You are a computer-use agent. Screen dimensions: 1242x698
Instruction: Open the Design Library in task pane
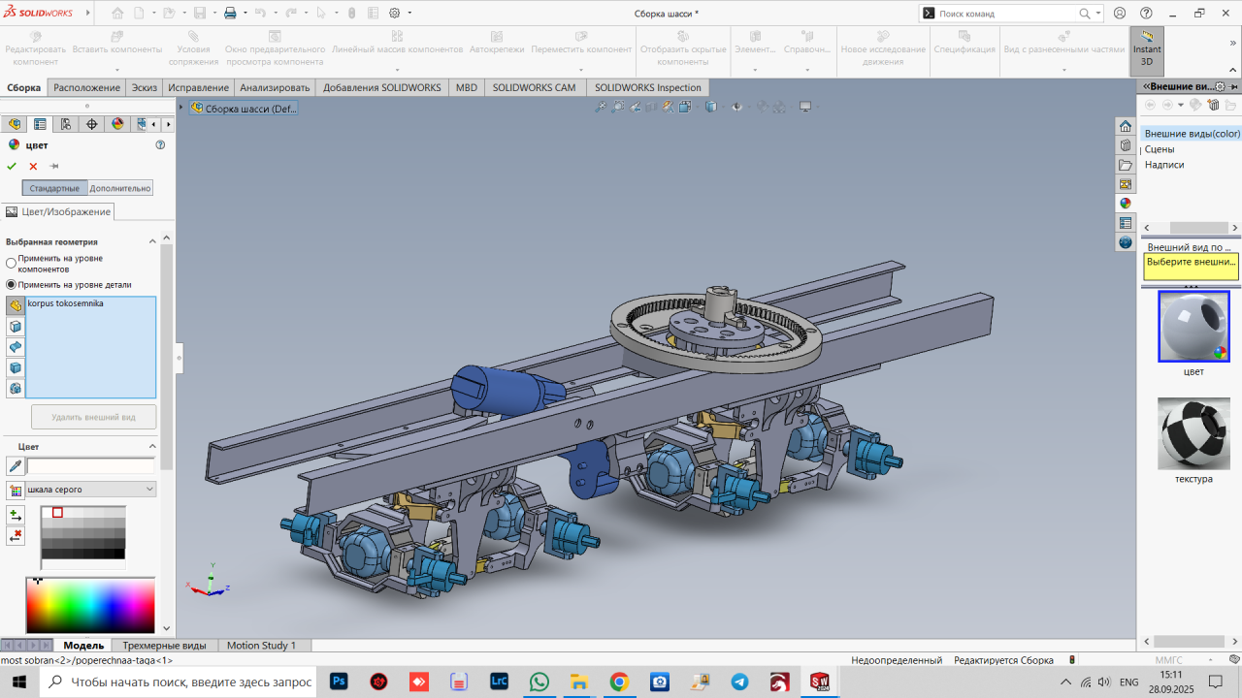[1126, 145]
